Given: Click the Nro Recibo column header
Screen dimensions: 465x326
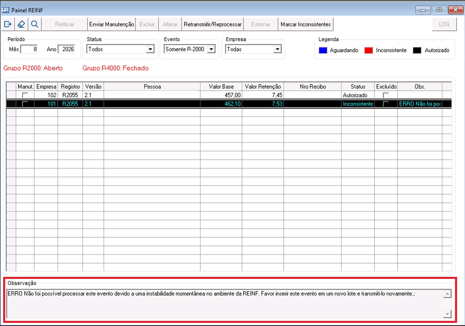Looking at the screenshot, I should [313, 86].
